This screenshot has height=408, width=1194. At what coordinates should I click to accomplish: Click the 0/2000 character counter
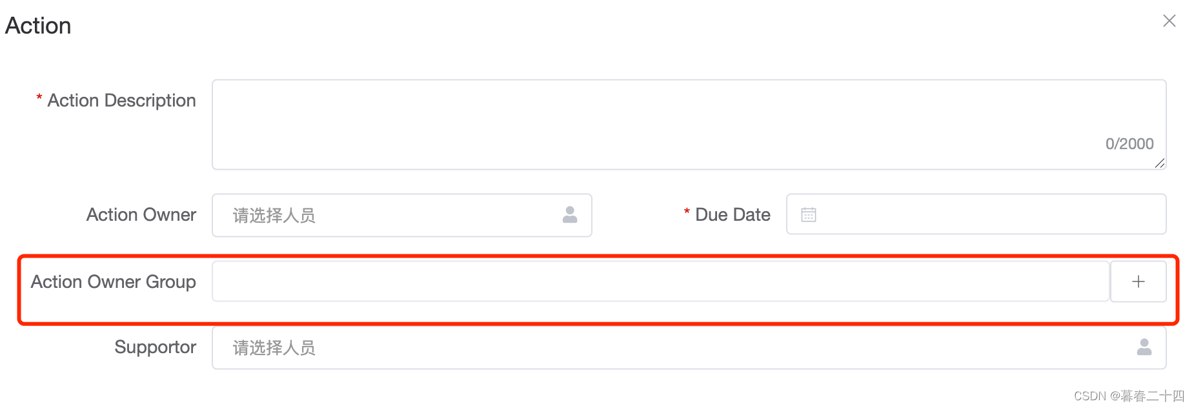pos(1129,143)
